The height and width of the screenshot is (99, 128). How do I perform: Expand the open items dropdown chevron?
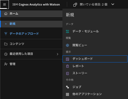click(113, 4)
